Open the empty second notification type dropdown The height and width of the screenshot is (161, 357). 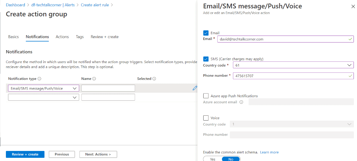click(44, 97)
